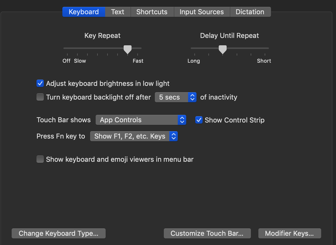Click the Key Repeat slider thumb
This screenshot has width=336, height=245.
128,49
